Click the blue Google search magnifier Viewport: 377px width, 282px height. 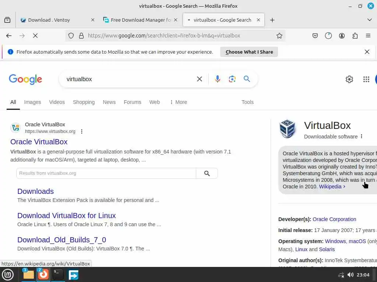pyautogui.click(x=247, y=79)
